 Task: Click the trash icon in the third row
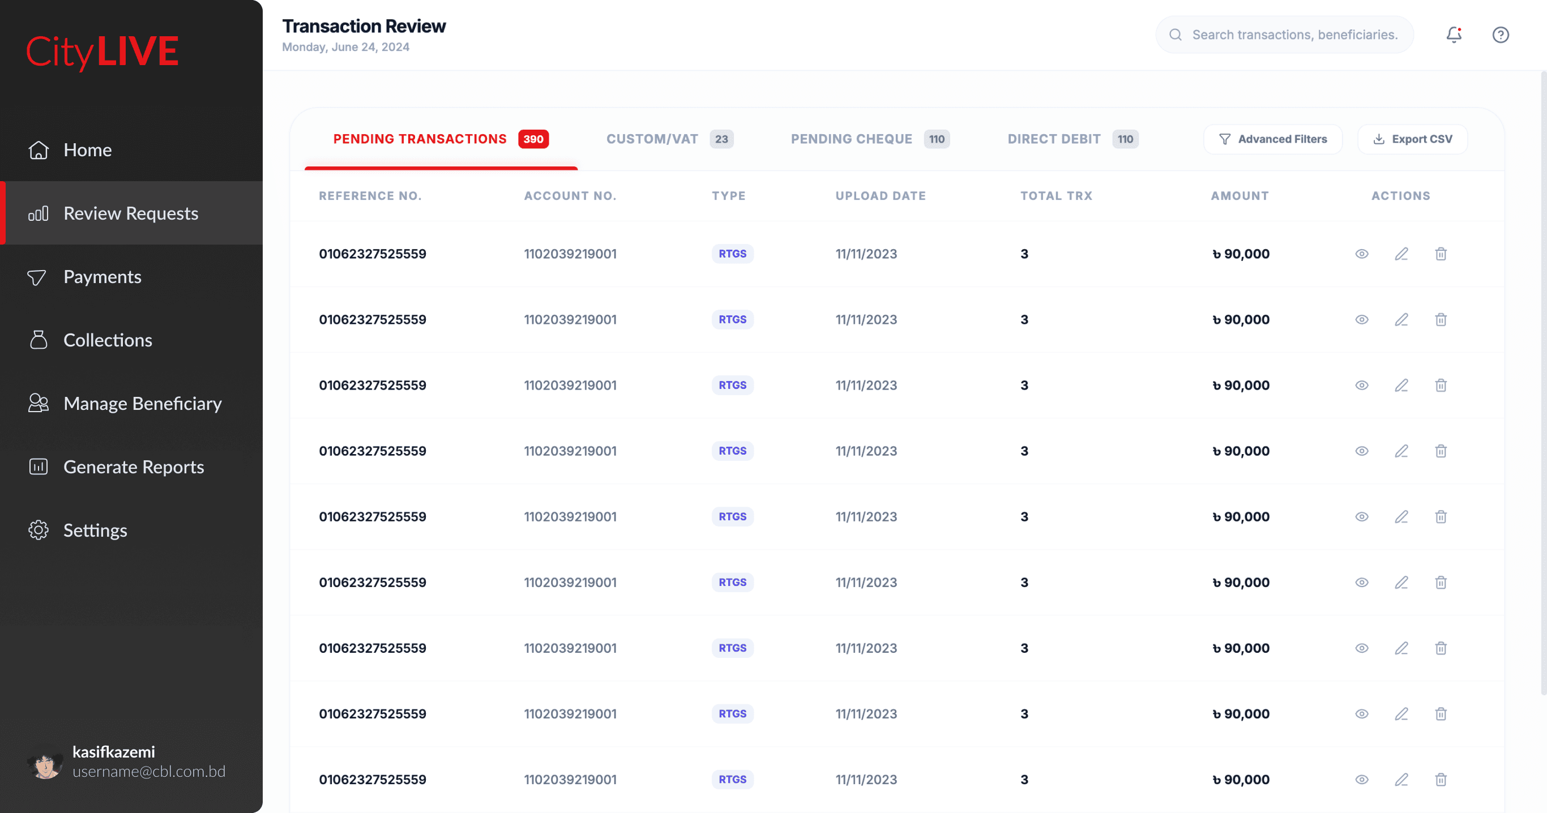(x=1441, y=386)
